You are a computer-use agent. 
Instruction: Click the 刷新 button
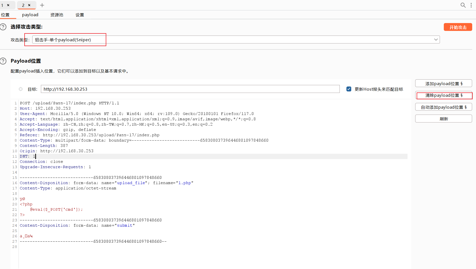[444, 119]
